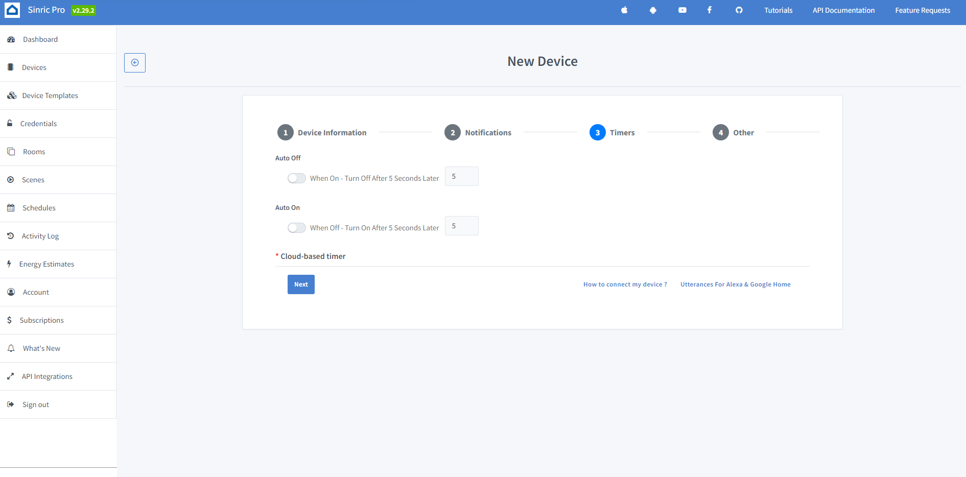Click the Auto Off section label

pos(288,158)
